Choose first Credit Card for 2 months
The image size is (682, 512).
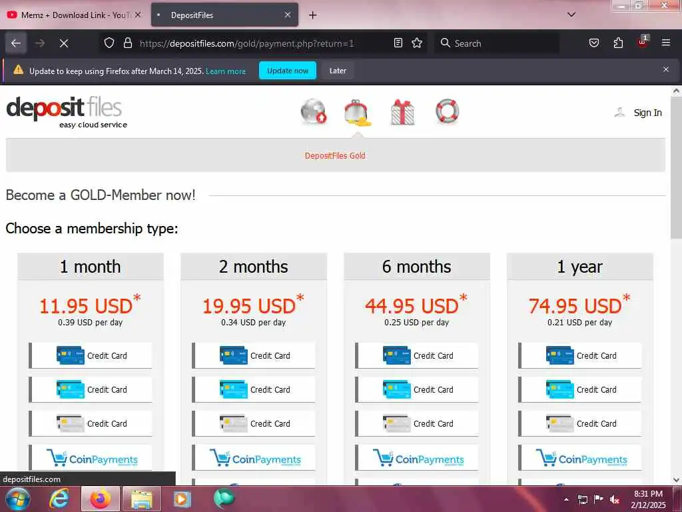coord(254,356)
